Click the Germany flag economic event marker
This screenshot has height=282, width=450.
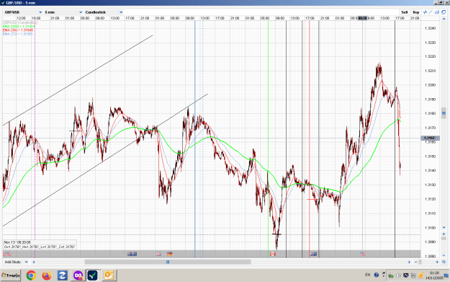(x=170, y=254)
